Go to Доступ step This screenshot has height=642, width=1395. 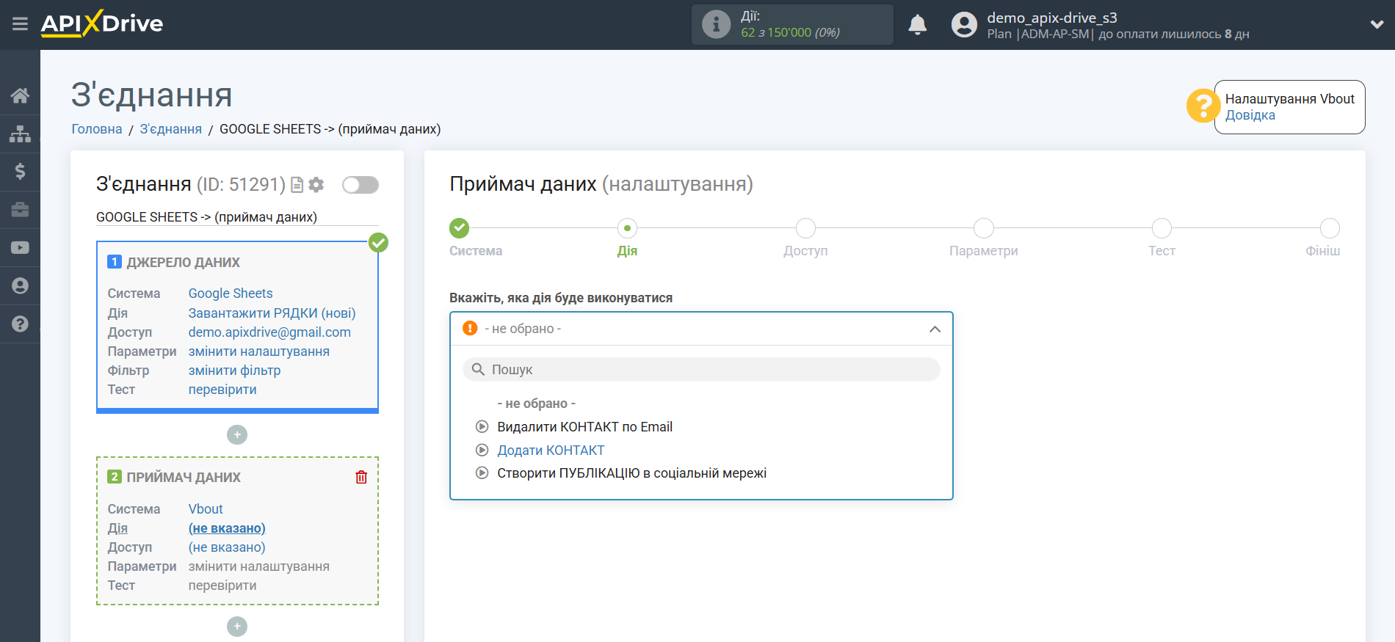[x=805, y=228]
